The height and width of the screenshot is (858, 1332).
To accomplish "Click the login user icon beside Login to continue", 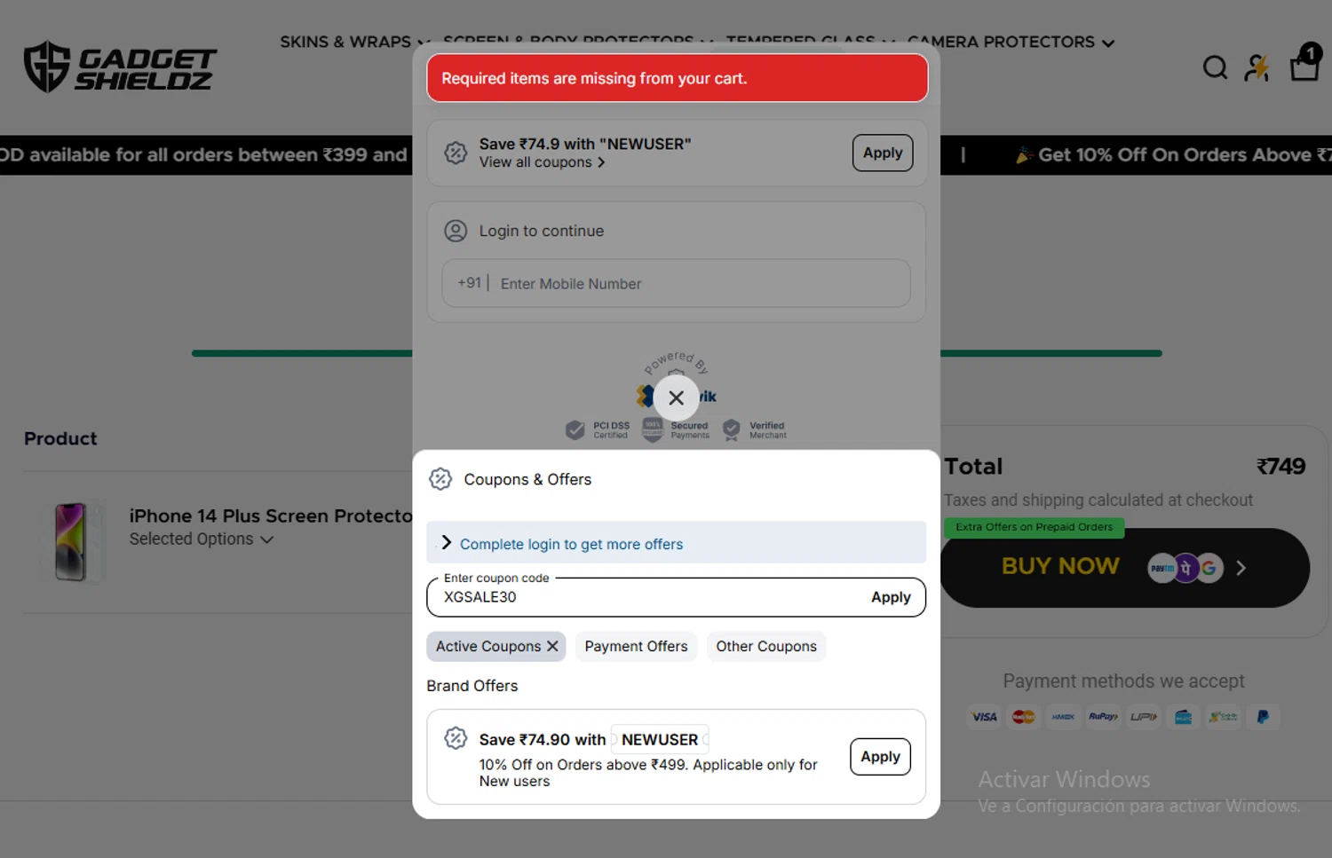I will click(456, 231).
